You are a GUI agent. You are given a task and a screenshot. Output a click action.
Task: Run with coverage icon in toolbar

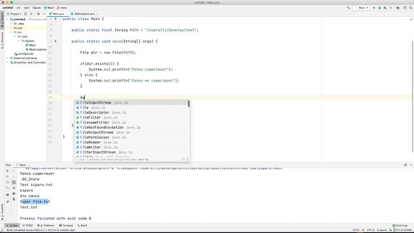point(386,8)
